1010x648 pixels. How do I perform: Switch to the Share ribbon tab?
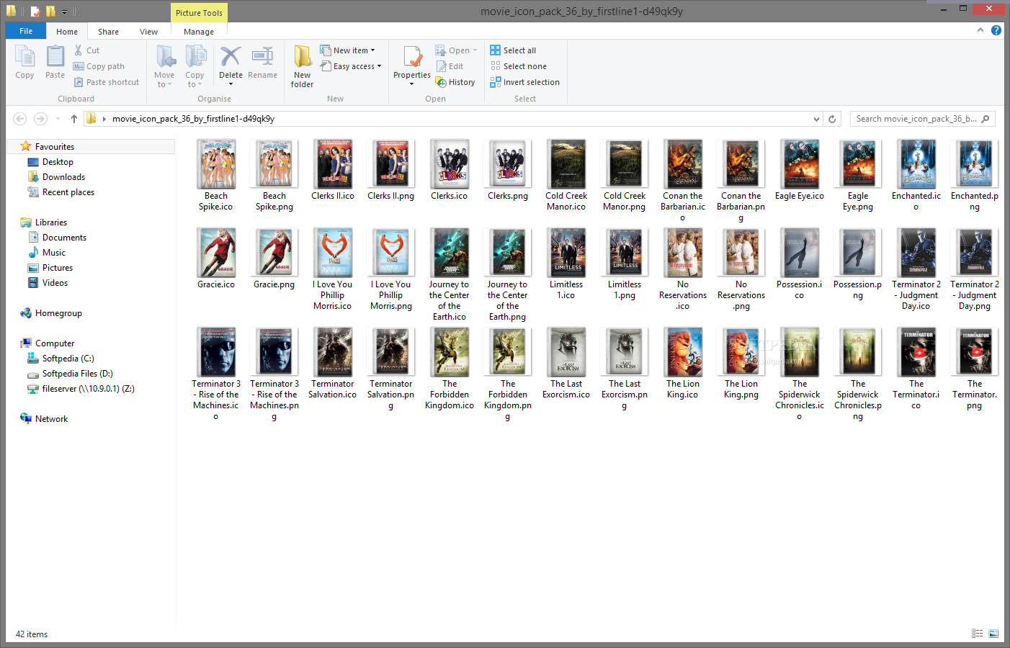tap(109, 31)
